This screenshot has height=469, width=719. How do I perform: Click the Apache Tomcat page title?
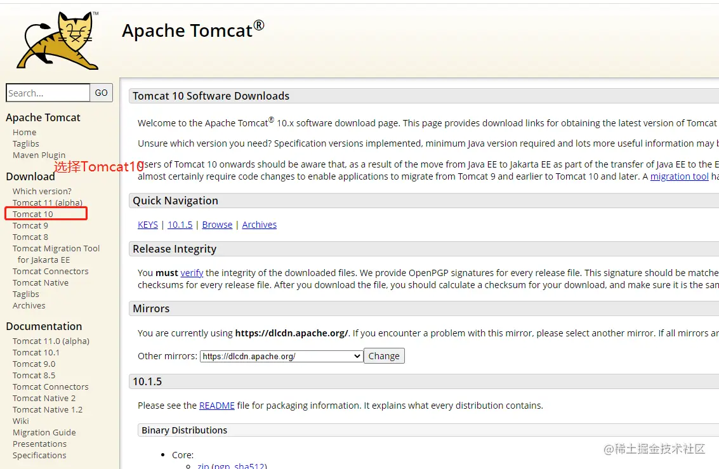point(193,30)
